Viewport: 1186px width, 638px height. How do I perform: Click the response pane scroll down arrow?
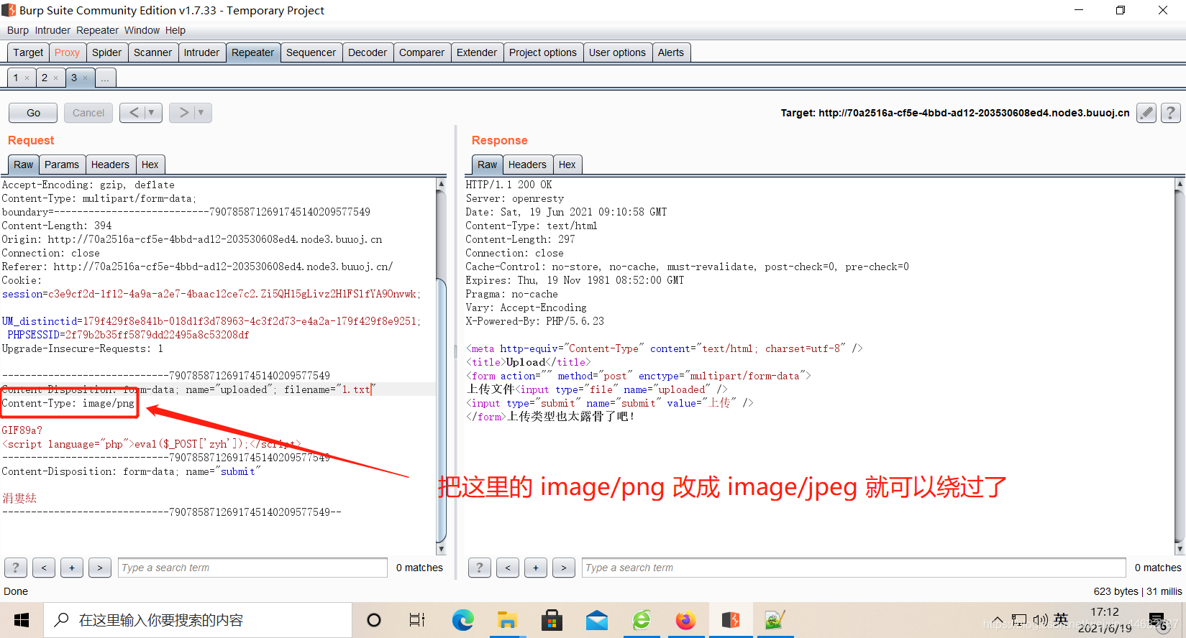click(x=1180, y=549)
